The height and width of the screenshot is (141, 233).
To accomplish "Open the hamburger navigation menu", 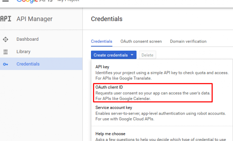I will pyautogui.click(x=5, y=1).
